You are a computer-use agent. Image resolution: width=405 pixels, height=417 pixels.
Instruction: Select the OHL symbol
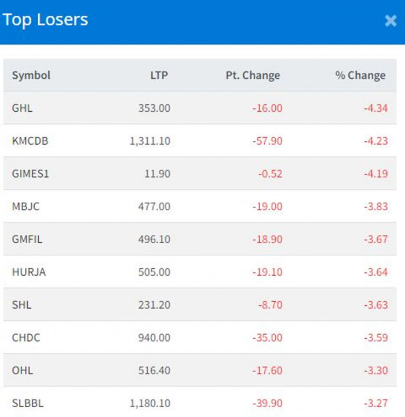(x=21, y=370)
